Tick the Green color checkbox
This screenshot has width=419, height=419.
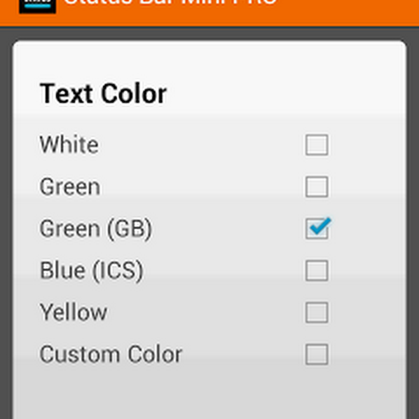coord(317,187)
